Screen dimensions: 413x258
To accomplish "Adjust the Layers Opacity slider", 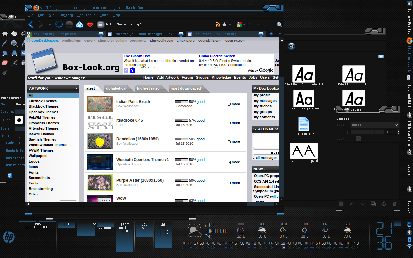I will pyautogui.click(x=368, y=132).
